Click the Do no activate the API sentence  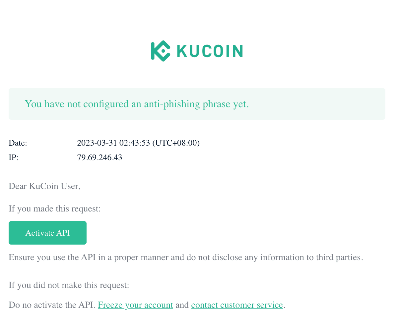tap(52, 304)
